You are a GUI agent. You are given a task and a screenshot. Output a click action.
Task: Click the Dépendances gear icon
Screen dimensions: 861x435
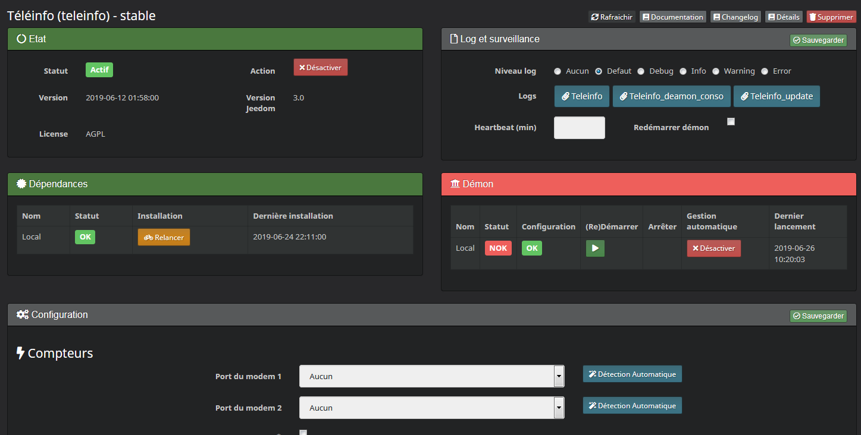coord(21,184)
